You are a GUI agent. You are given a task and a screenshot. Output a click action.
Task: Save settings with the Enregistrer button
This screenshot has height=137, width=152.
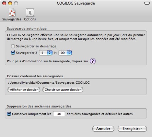132,129
